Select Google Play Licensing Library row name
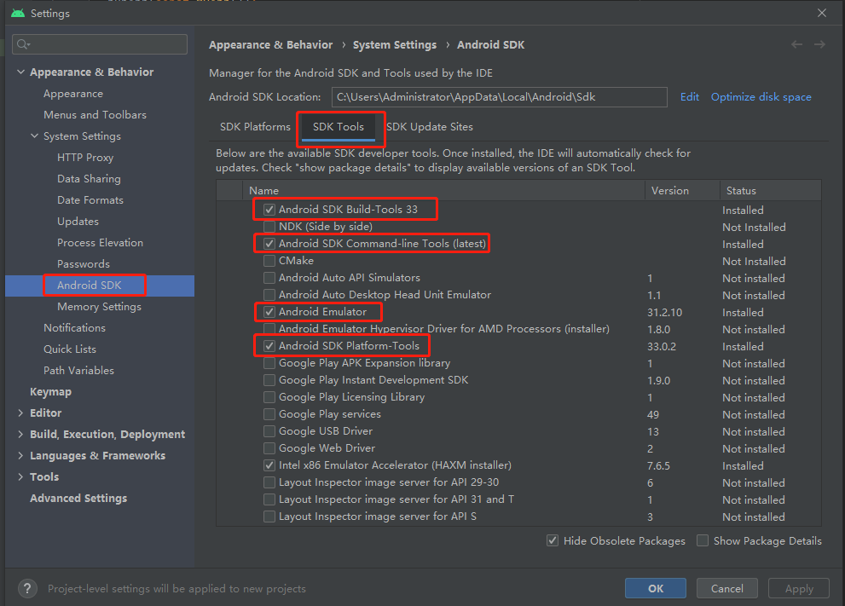Image resolution: width=845 pixels, height=606 pixels. click(351, 397)
